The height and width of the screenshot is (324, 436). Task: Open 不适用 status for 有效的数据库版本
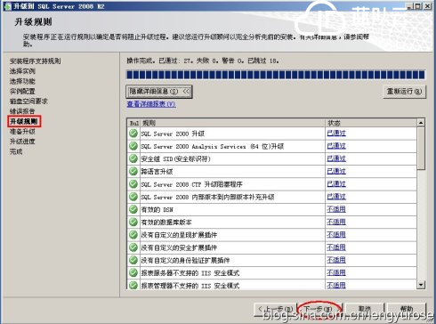(336, 222)
